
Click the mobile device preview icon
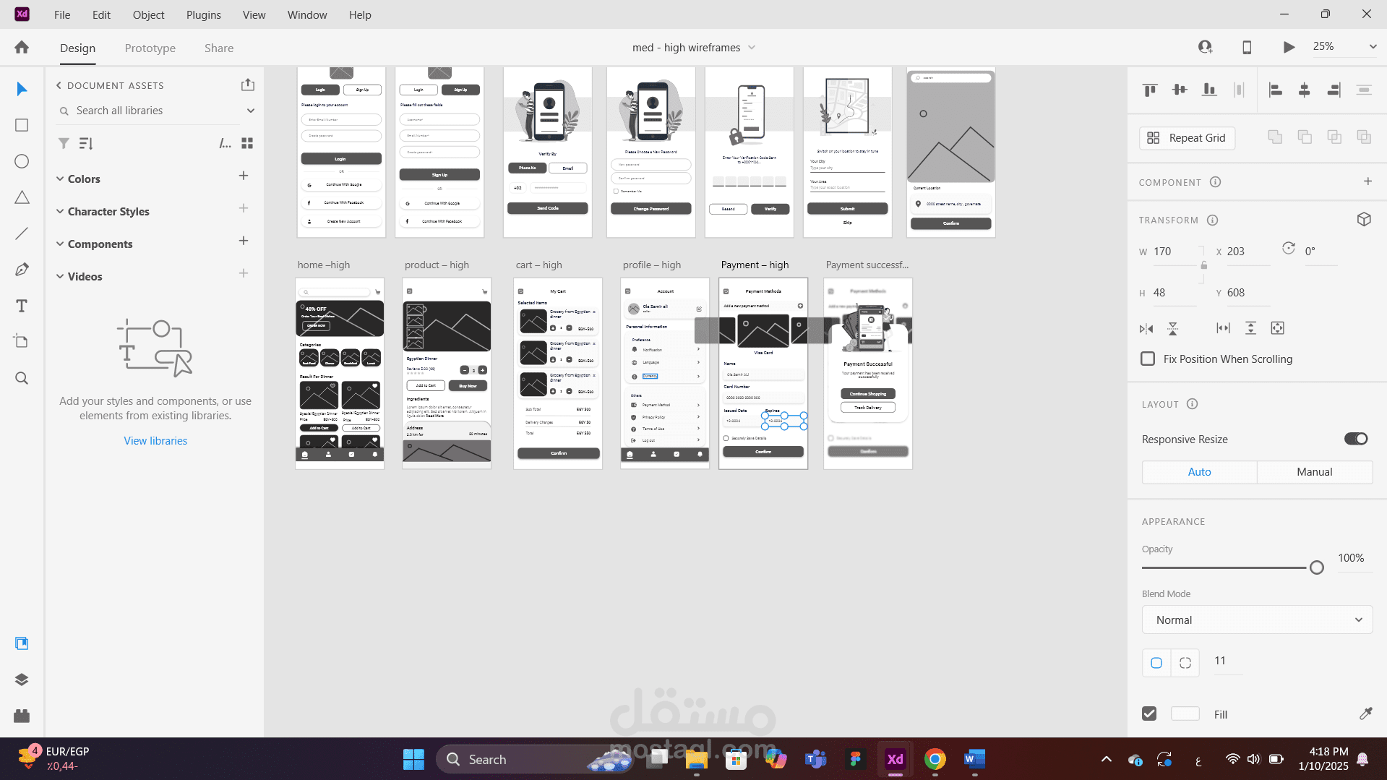[1247, 47]
